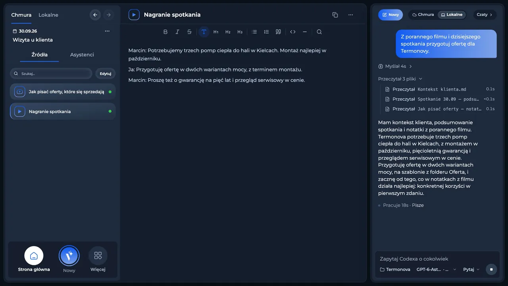Insert a block quote
The height and width of the screenshot is (286, 508).
pyautogui.click(x=278, y=32)
